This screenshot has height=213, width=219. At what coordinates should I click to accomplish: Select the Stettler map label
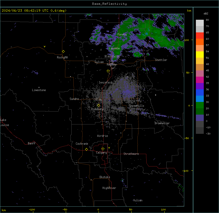[x=161, y=60]
